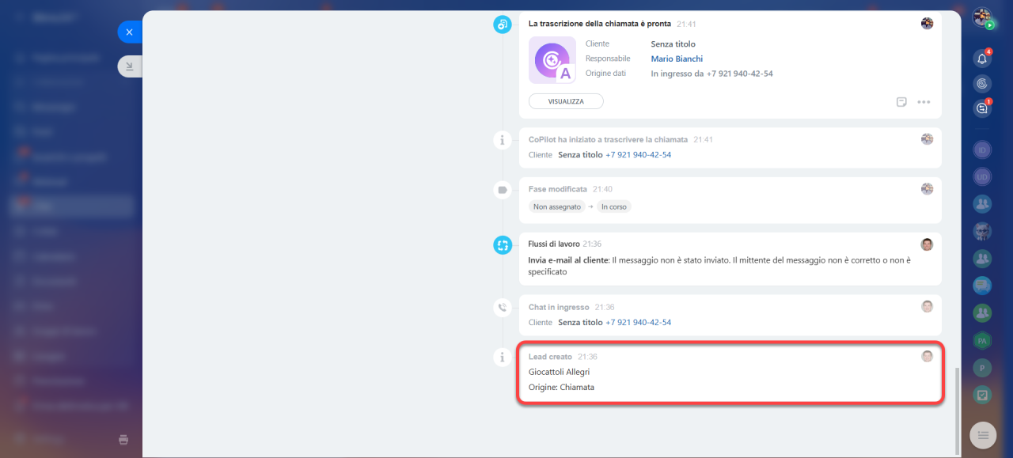The height and width of the screenshot is (458, 1013).
Task: Open the blue speech-bubble chat in right bar
Action: 982,286
